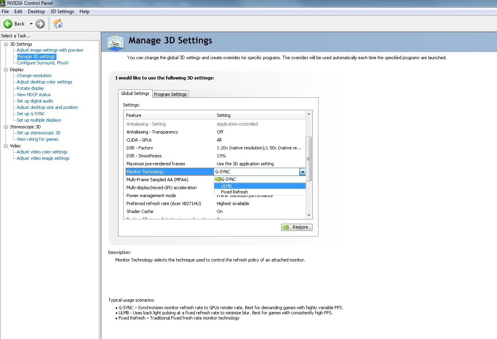
Task: Open Set up multiple displays page
Action: (x=39, y=120)
